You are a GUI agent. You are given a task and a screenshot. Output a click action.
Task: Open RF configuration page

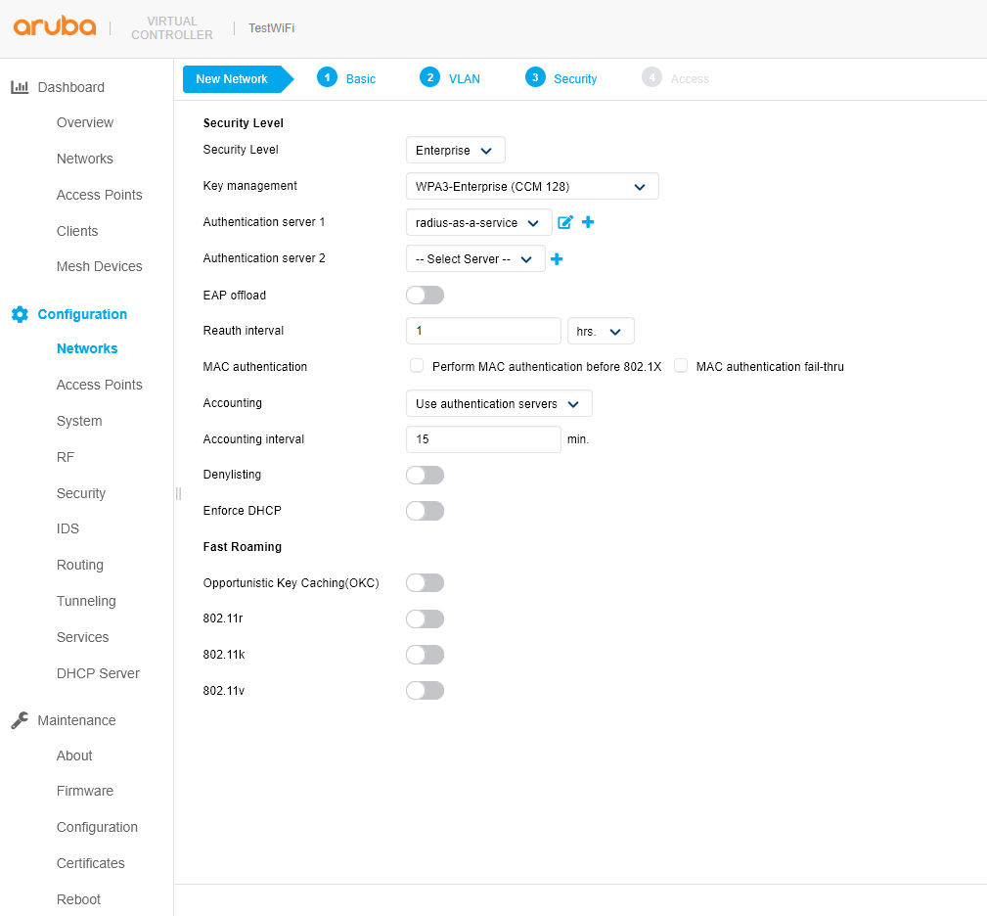pyautogui.click(x=66, y=457)
